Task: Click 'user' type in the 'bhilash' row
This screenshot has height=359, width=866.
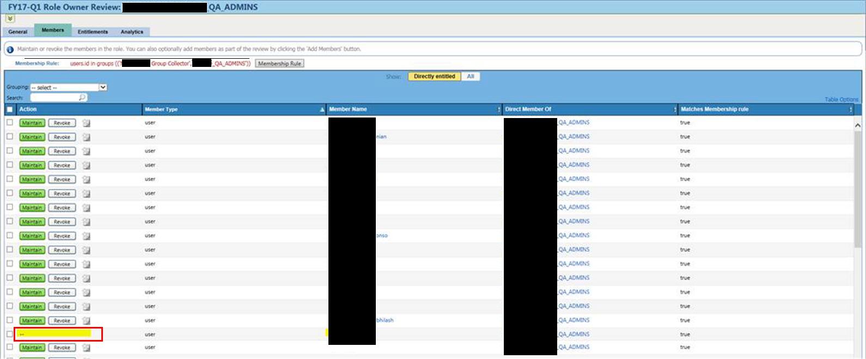Action: (x=150, y=320)
